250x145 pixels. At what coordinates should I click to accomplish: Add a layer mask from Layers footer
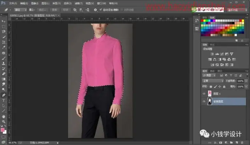coord(221,143)
